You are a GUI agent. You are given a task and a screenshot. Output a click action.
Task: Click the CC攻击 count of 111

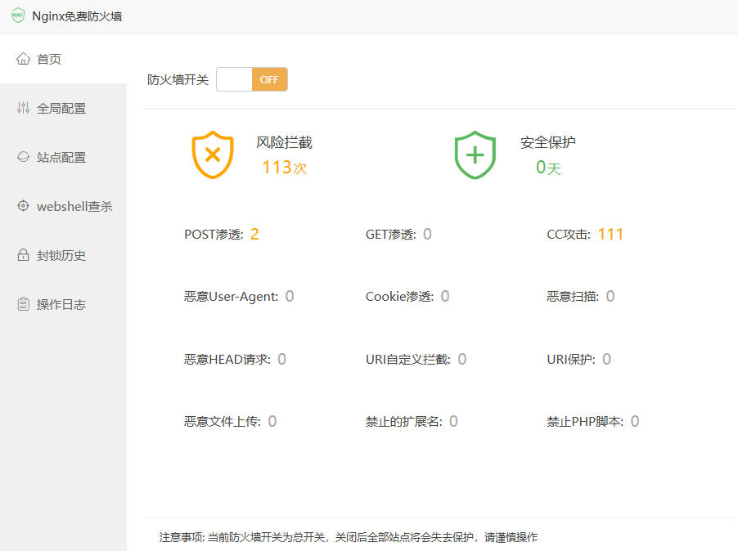pos(610,235)
